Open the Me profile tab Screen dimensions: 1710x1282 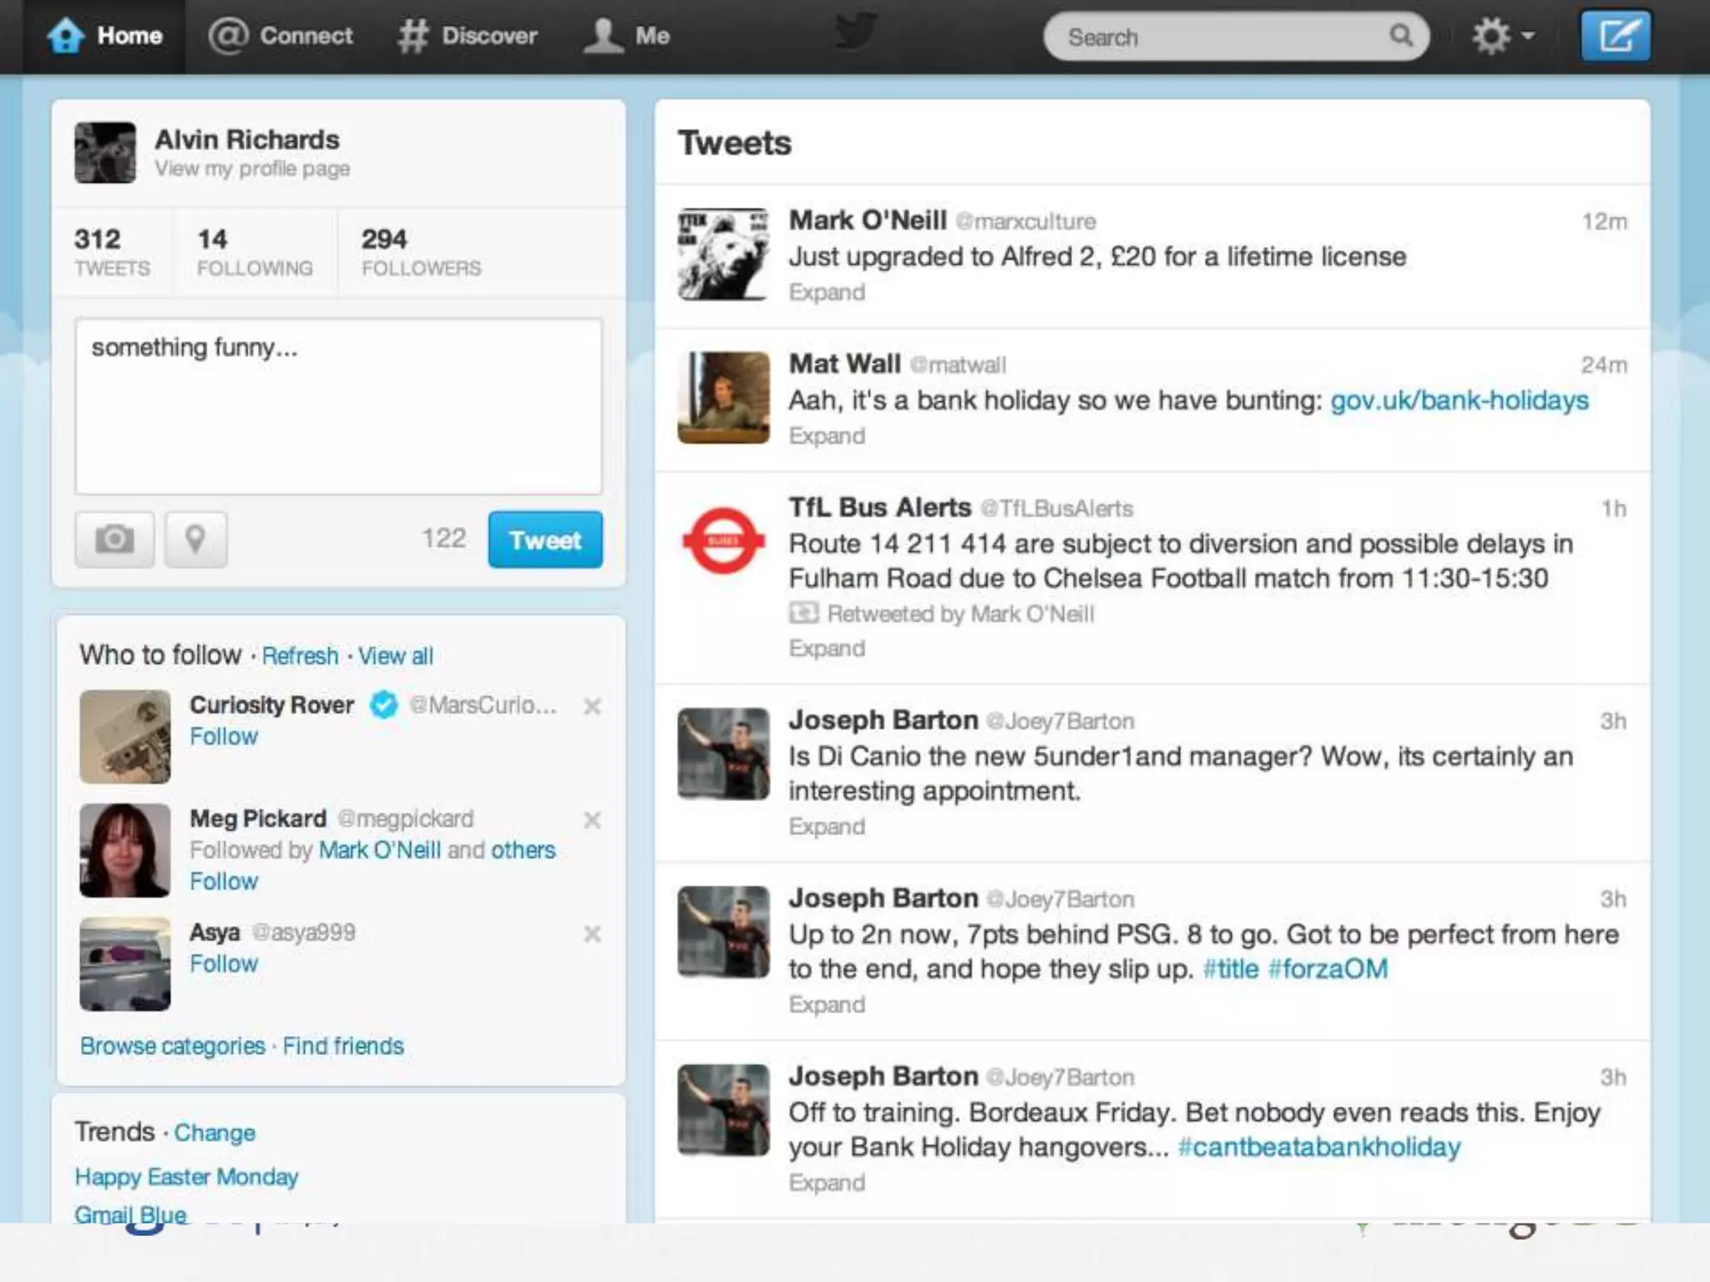626,36
